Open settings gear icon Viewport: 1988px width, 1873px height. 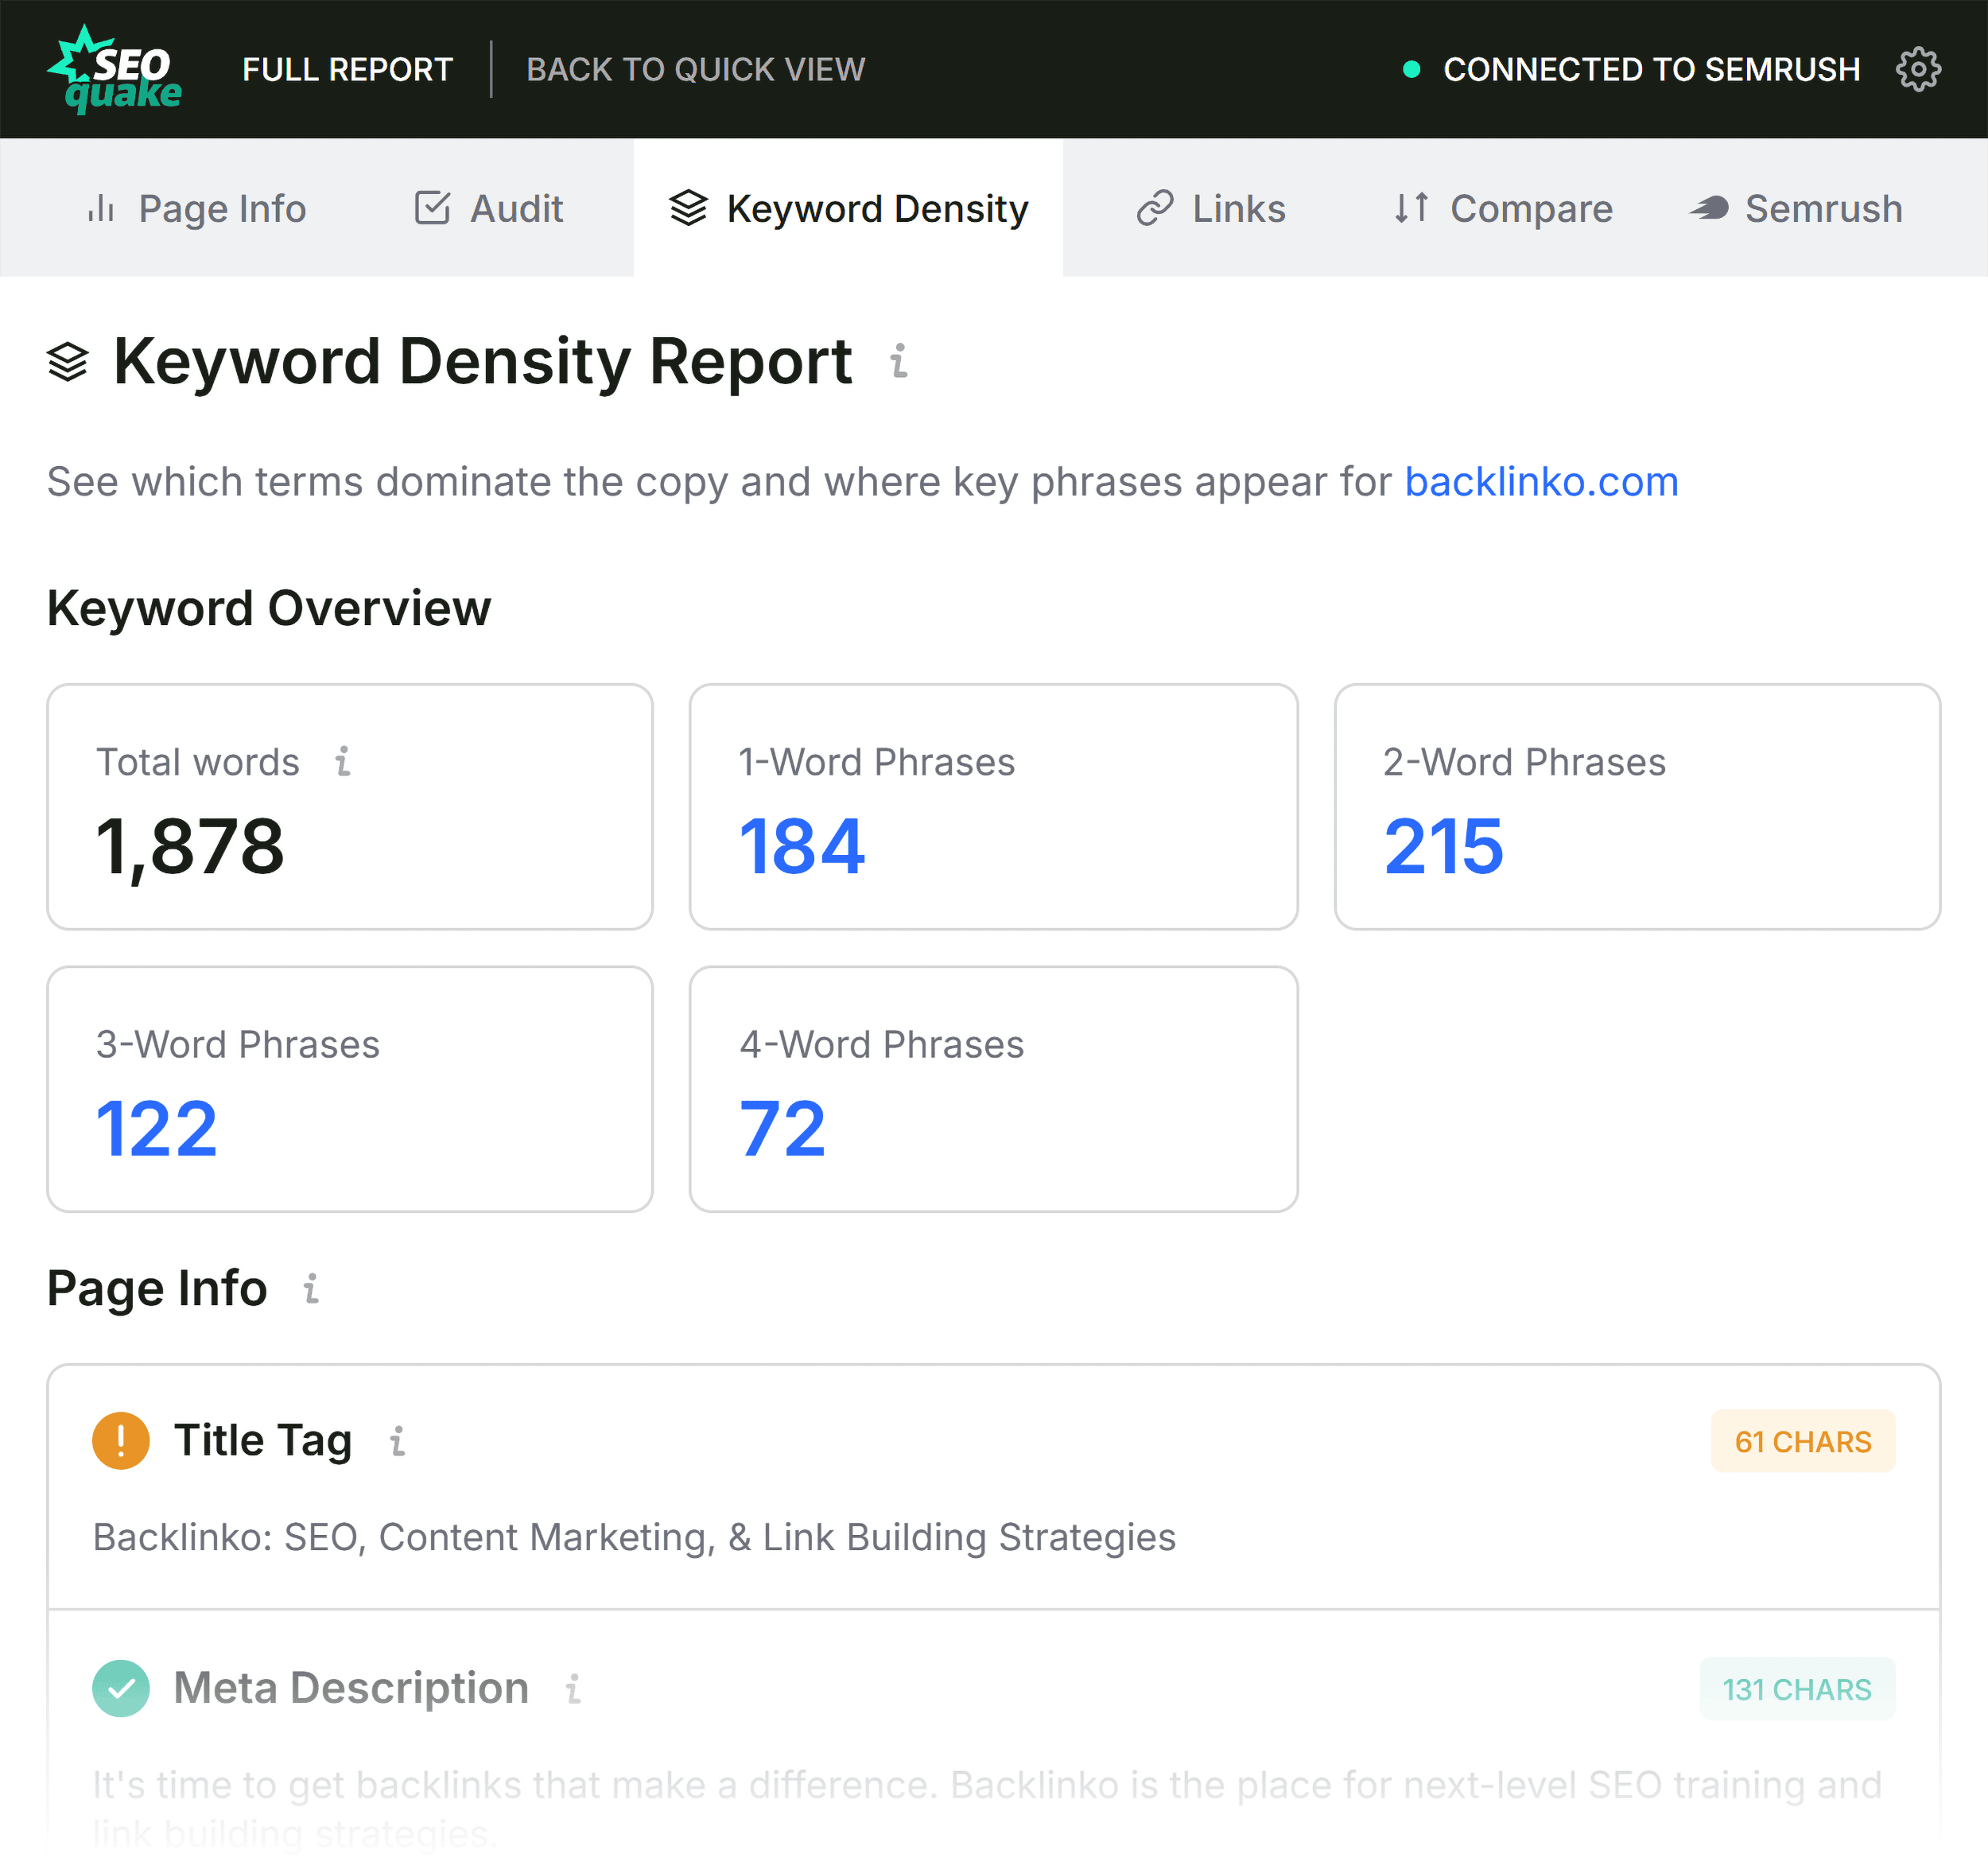1918,69
